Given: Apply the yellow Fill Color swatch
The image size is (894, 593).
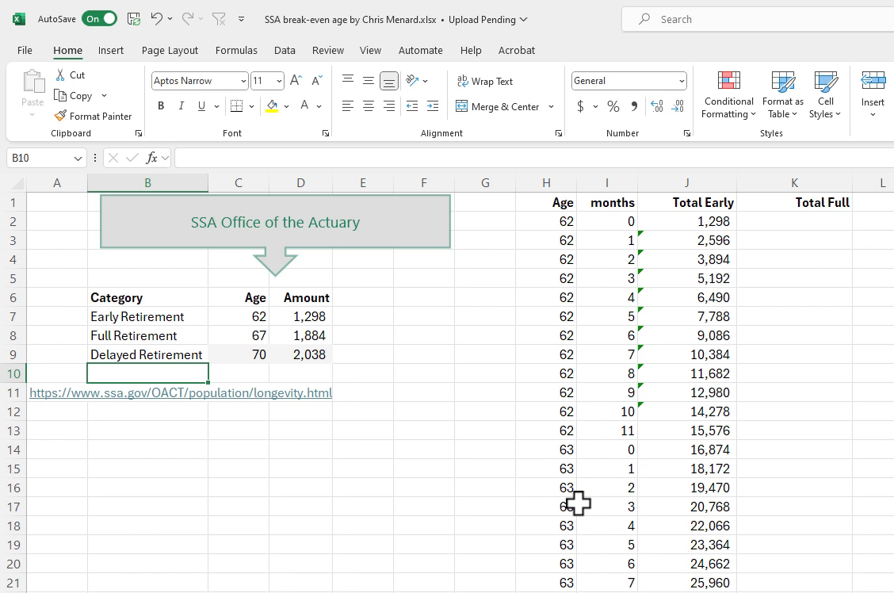Looking at the screenshot, I should tap(272, 106).
